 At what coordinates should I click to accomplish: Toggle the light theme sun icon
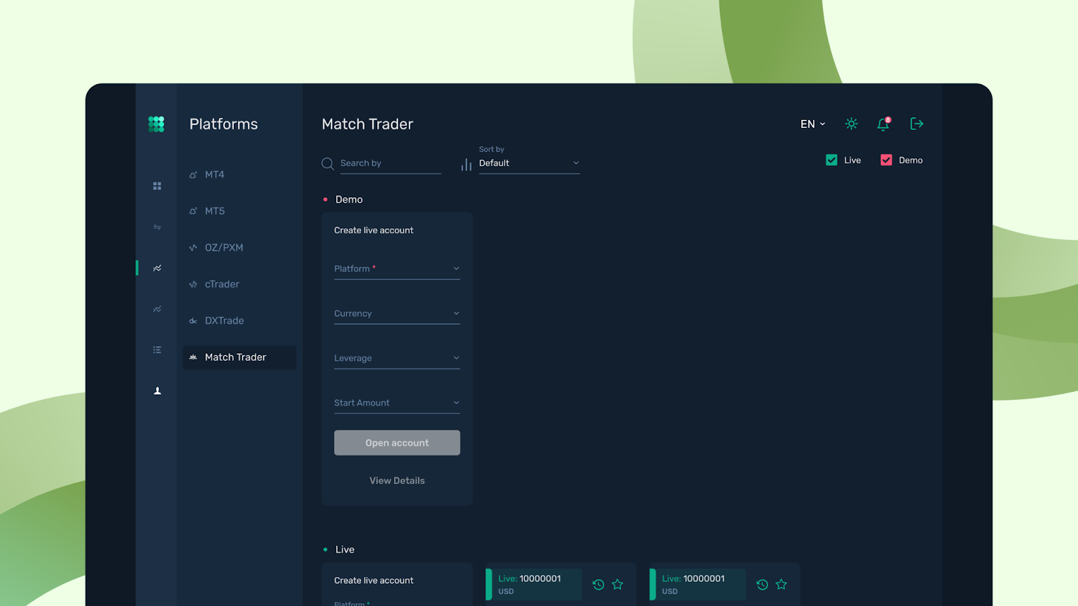[852, 124]
